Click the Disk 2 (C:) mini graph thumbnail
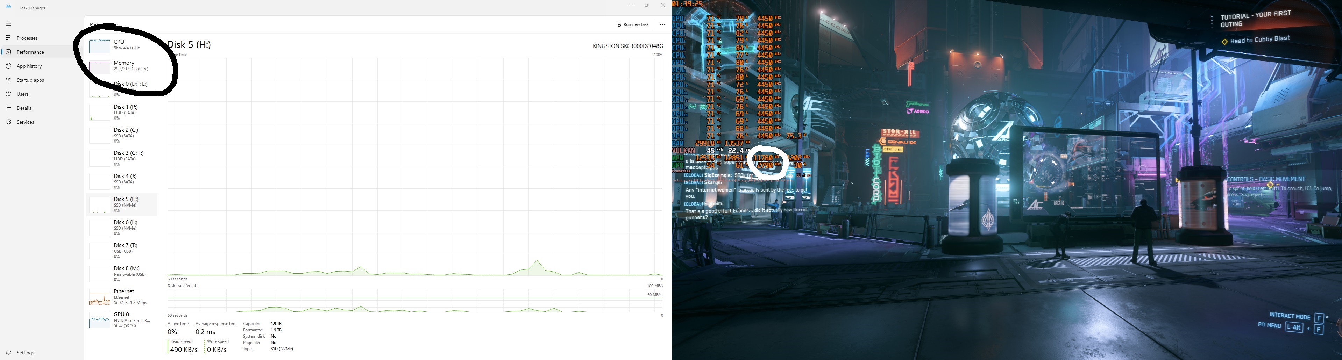The height and width of the screenshot is (360, 1342). 99,136
